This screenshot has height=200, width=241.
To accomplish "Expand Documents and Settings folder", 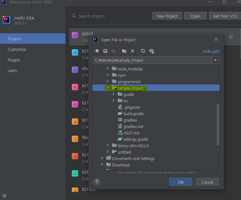I will pyautogui.click(x=102, y=158).
